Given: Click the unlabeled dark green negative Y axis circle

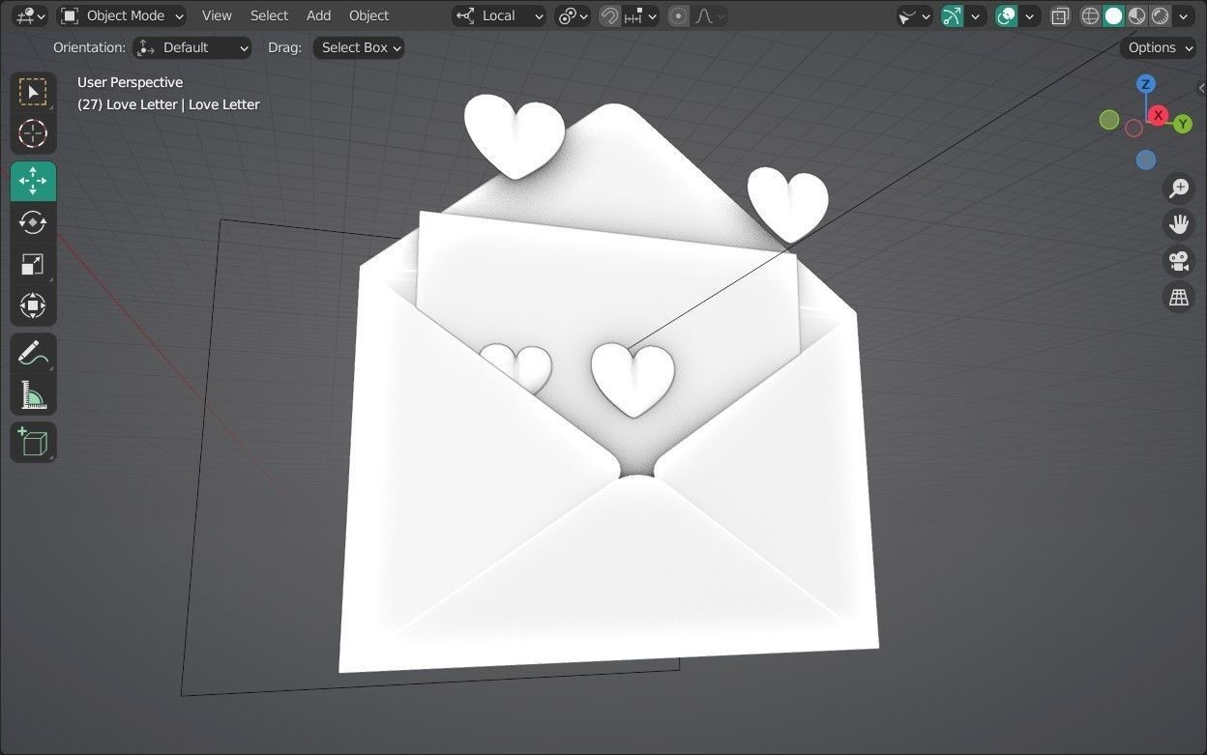Looking at the screenshot, I should pyautogui.click(x=1109, y=120).
